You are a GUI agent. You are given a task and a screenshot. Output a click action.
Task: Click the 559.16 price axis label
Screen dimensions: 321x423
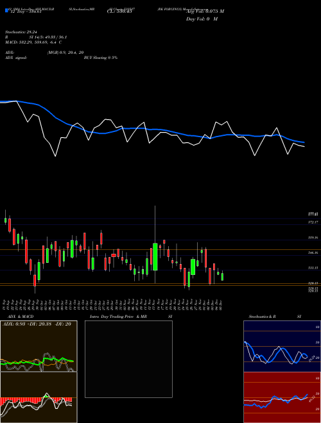(313, 238)
